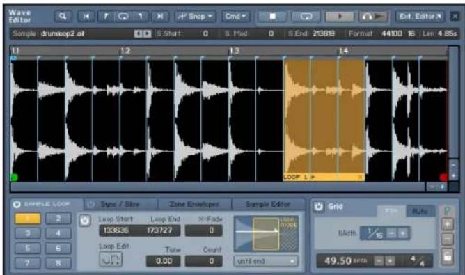This screenshot has height=275, width=465.
Task: Zoom in vertically with plus button
Action: pos(453,175)
